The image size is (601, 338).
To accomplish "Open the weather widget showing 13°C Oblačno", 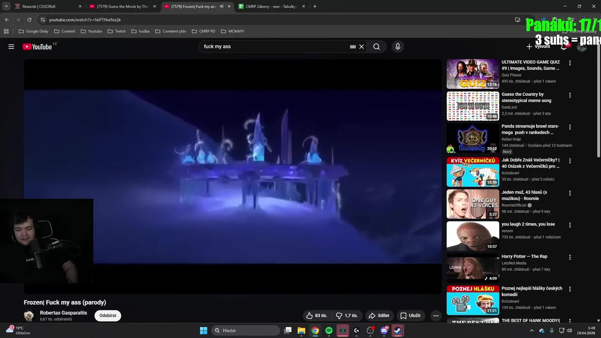I will pyautogui.click(x=18, y=330).
